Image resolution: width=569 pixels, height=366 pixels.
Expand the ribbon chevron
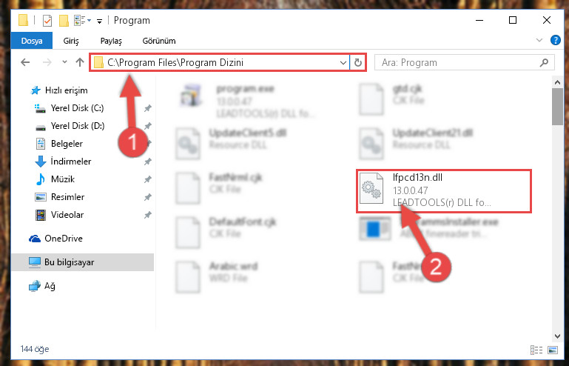pyautogui.click(x=539, y=40)
